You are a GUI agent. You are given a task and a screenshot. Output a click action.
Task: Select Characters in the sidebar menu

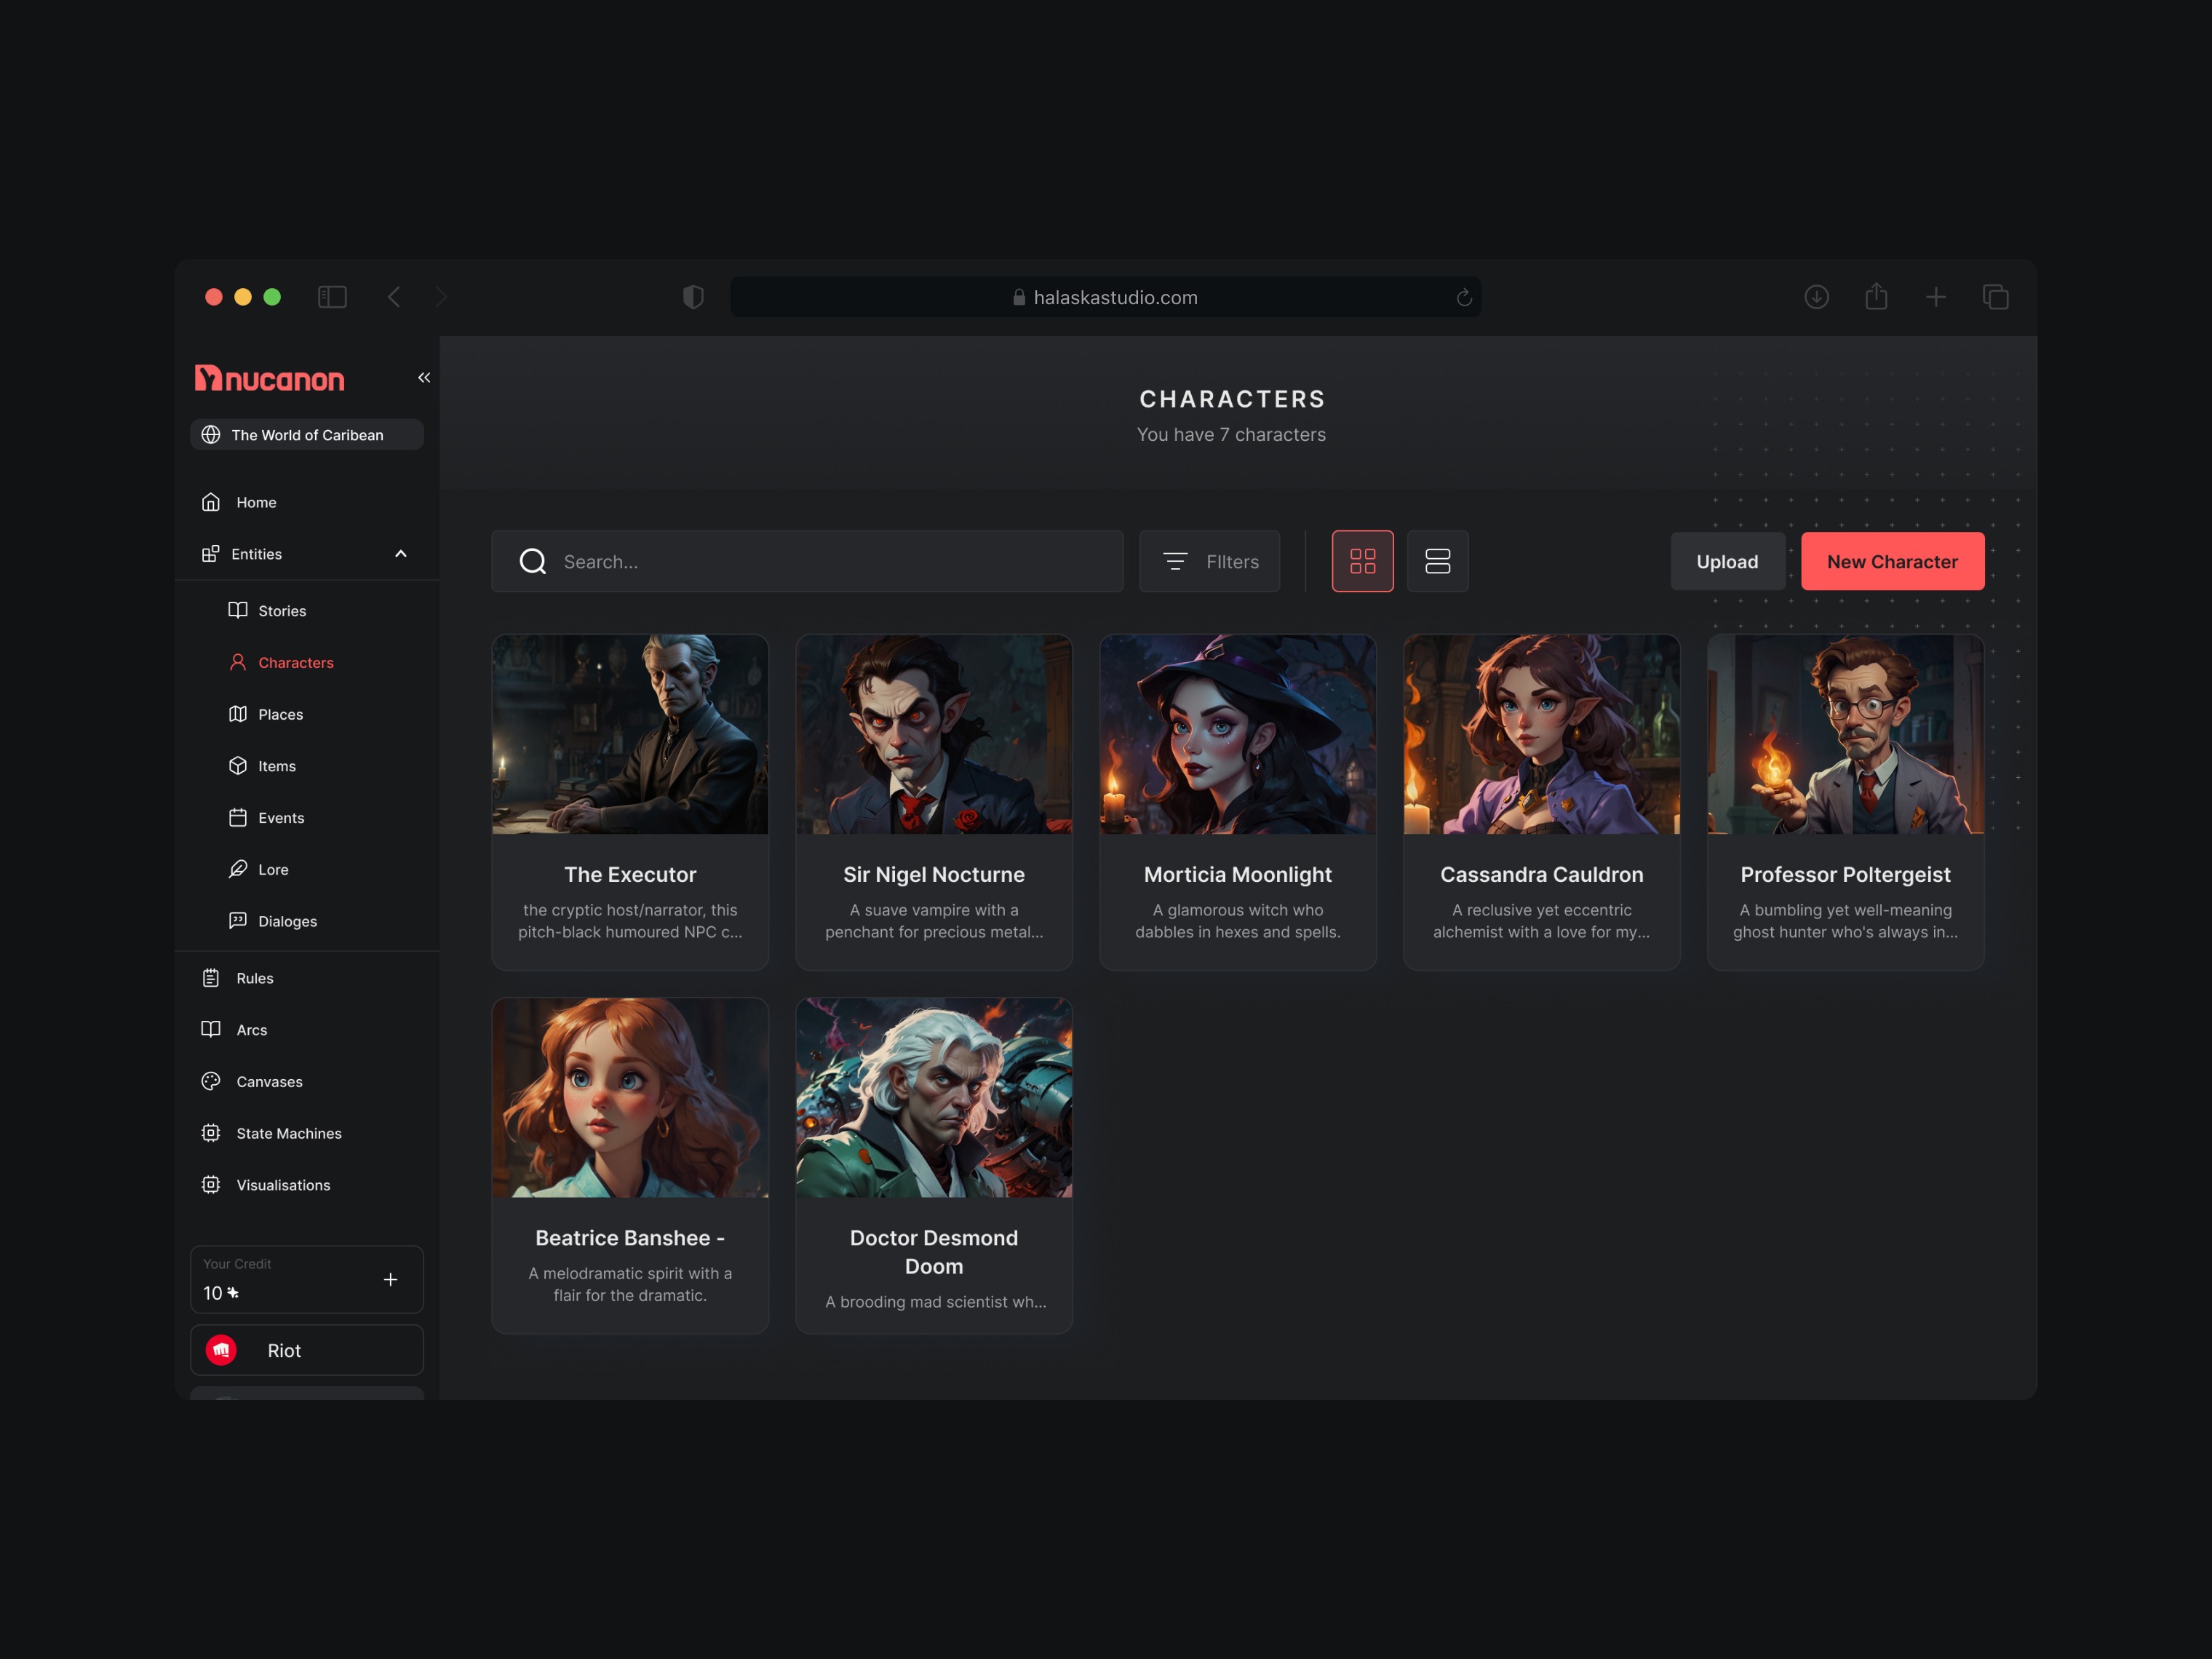coord(295,662)
